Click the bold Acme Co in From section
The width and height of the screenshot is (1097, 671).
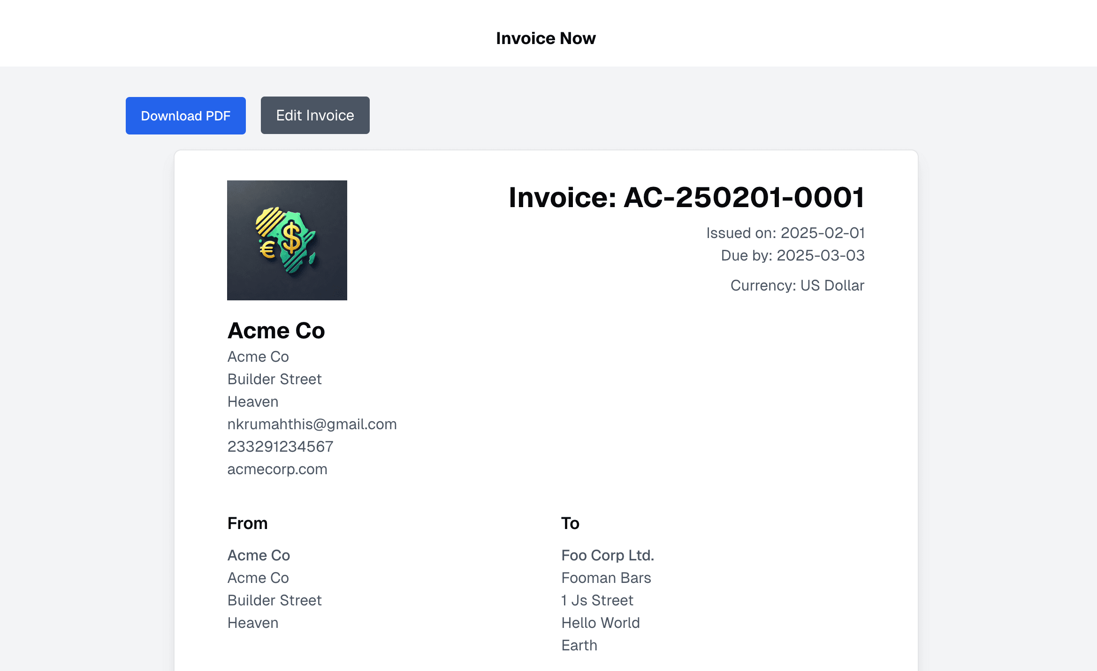pos(259,555)
